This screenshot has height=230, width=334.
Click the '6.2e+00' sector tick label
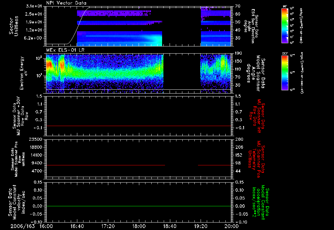pos(32,38)
